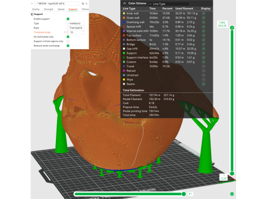
Task: Open the support Type dropdown
Action: click(76, 23)
